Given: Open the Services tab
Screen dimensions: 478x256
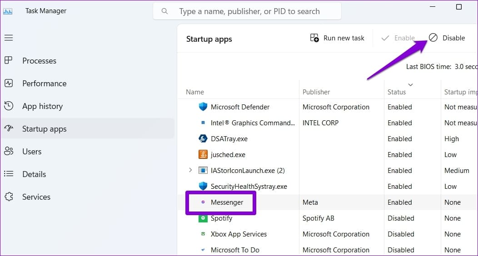Looking at the screenshot, I should pyautogui.click(x=88, y=197).
